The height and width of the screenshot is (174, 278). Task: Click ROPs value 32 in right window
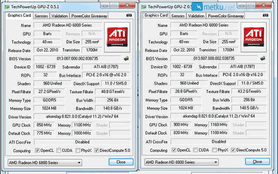coord(182,75)
